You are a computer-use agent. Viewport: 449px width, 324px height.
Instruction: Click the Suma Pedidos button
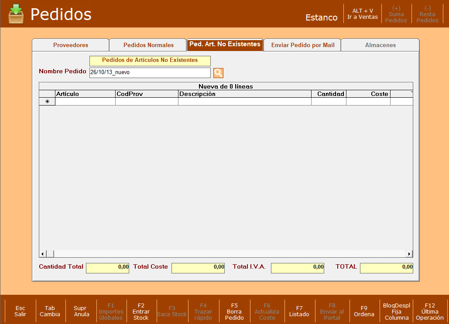pos(396,14)
